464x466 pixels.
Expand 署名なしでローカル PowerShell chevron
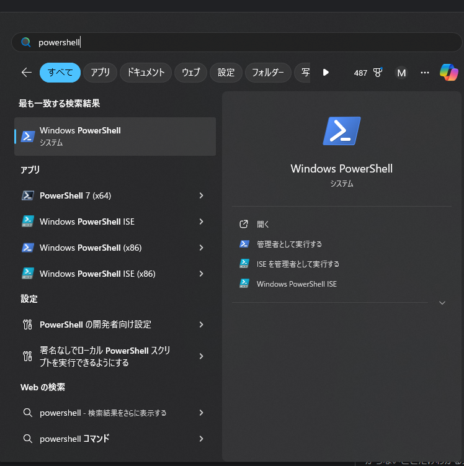click(x=202, y=356)
